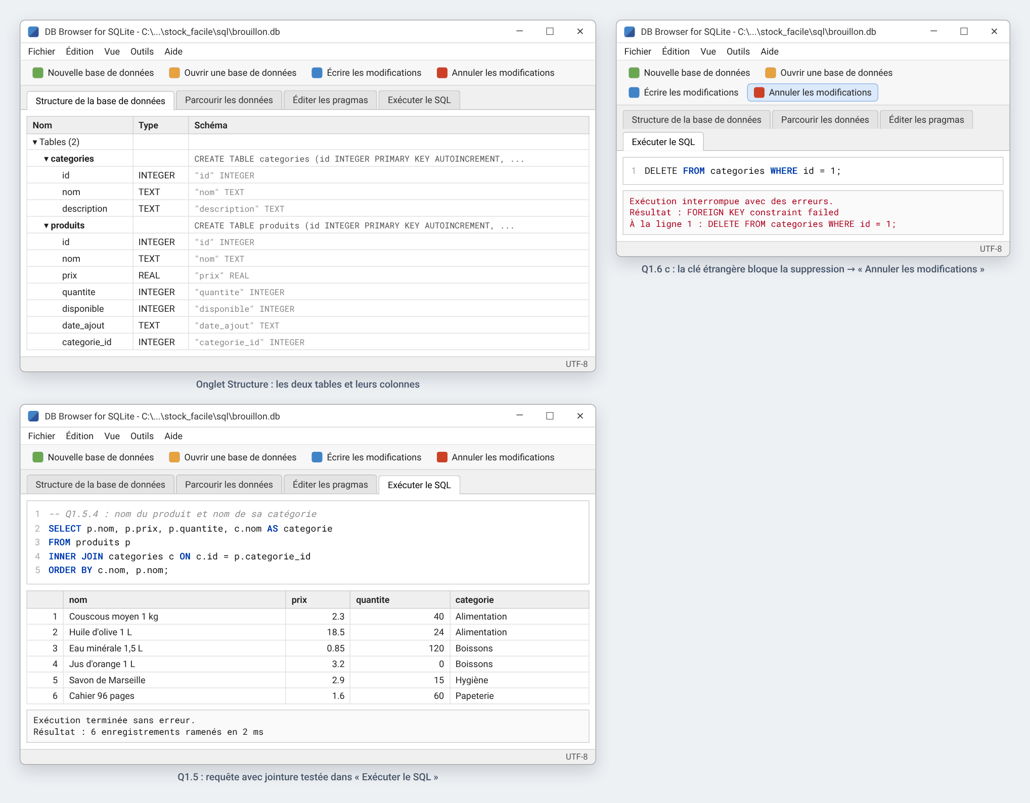Minimize the right DB Browser window

[x=933, y=31]
